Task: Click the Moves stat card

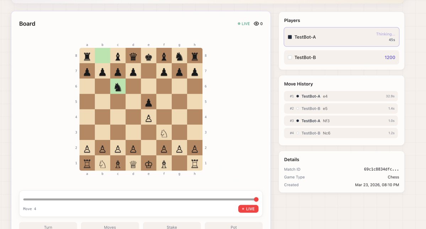Action: tap(110, 225)
